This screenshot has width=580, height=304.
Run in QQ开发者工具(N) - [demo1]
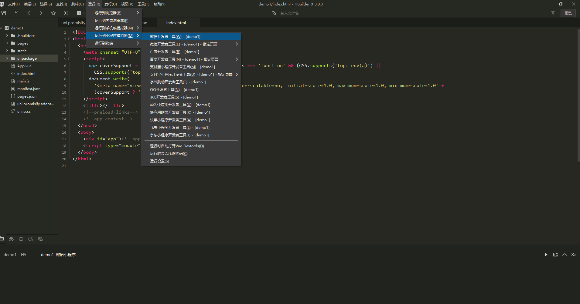[x=191, y=89]
